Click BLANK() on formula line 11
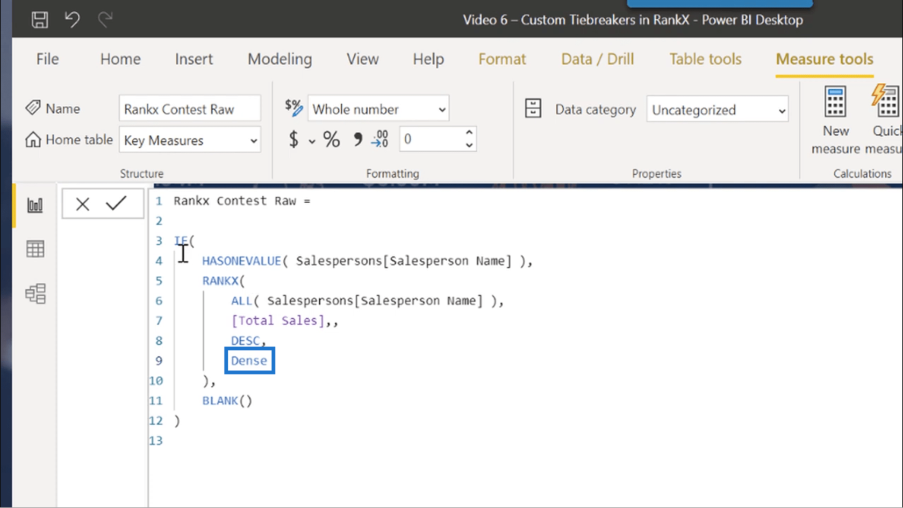Screen dimensions: 903x508 (227, 400)
